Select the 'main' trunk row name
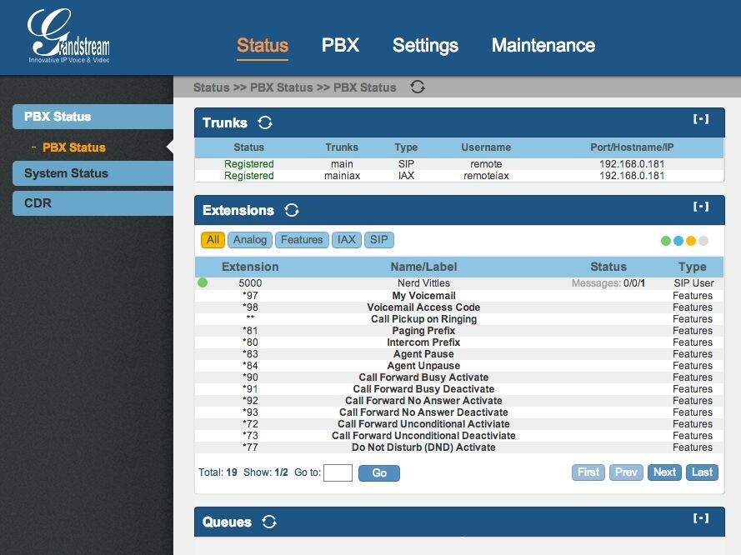 pyautogui.click(x=342, y=164)
